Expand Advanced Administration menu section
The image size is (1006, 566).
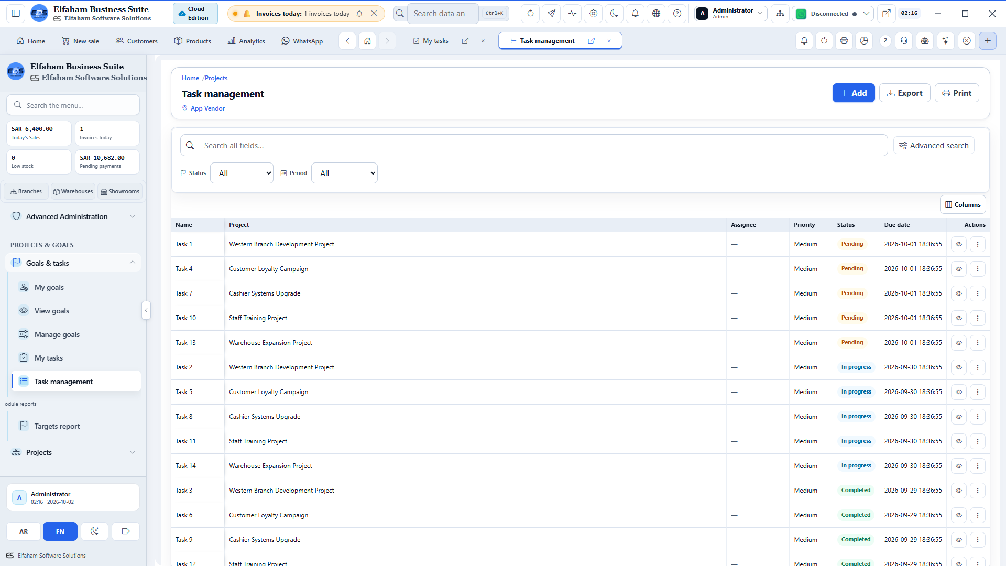point(73,216)
